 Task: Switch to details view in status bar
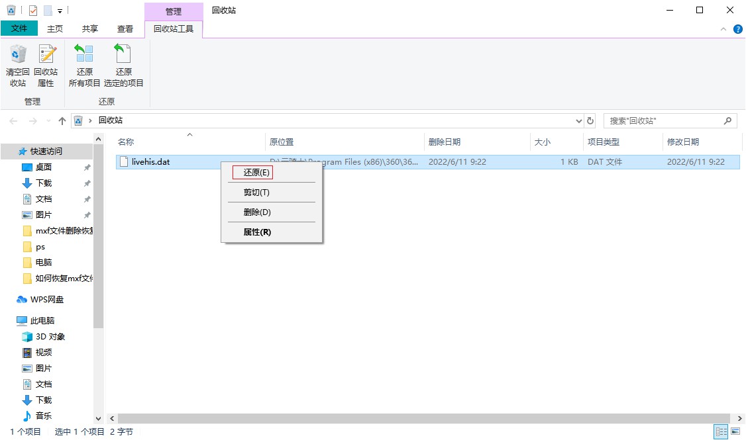point(720,432)
